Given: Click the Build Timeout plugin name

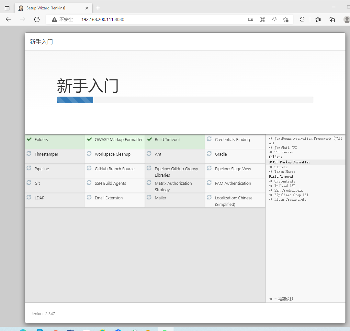Looking at the screenshot, I should tap(167, 139).
